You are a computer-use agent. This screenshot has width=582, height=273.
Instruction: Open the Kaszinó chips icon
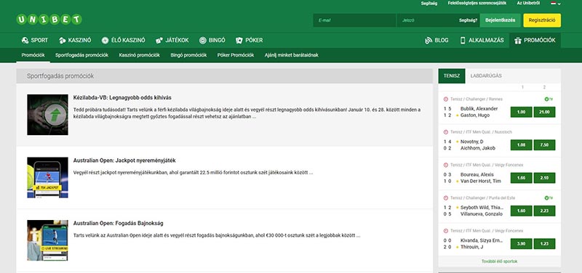point(62,41)
